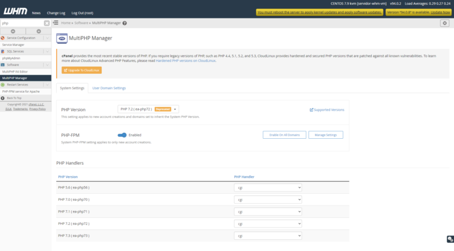Click the PHP 5.6 ( ea-php56 ) row label
Viewport: 454px width, 251px height.
[73, 188]
